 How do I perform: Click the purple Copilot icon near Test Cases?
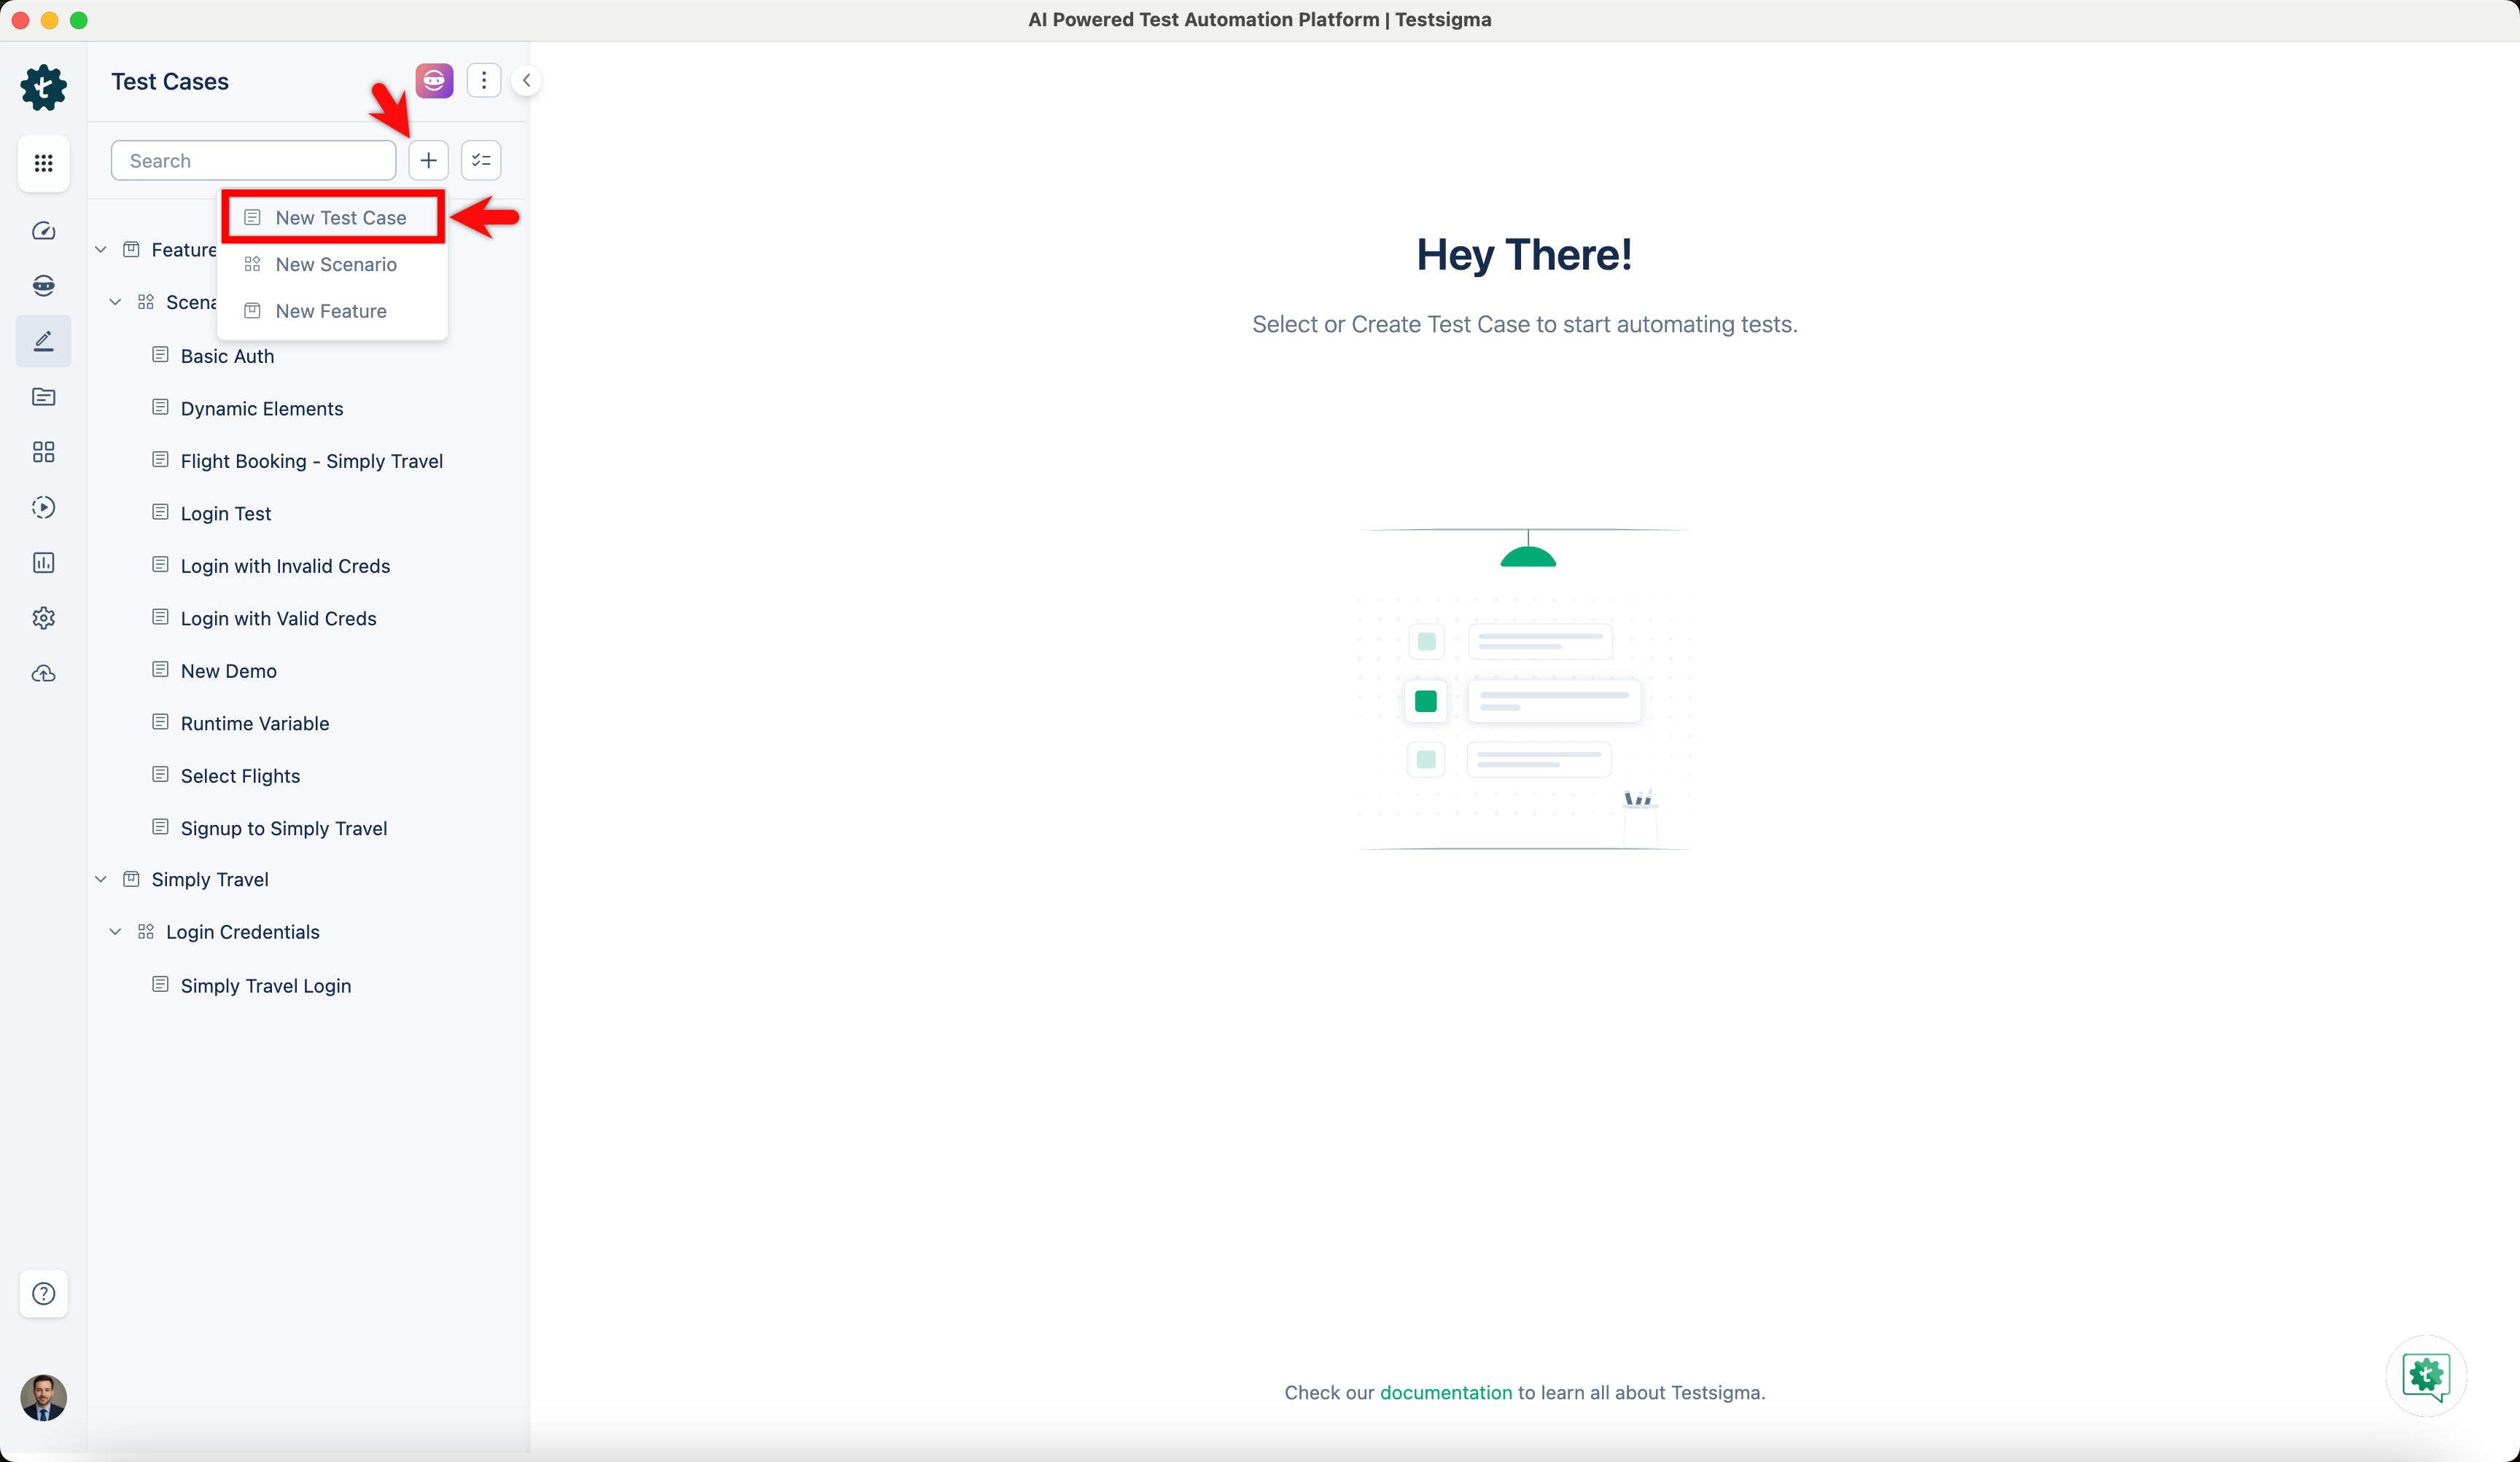click(x=434, y=80)
